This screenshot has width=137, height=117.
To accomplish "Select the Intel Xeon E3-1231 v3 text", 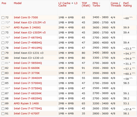I will coord(28,53).
